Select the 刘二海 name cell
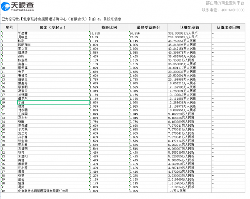This screenshot has height=199, width=250. (53, 133)
